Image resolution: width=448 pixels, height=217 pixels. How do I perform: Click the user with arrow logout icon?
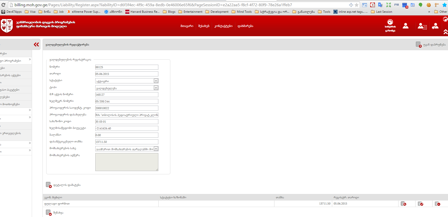click(x=435, y=26)
